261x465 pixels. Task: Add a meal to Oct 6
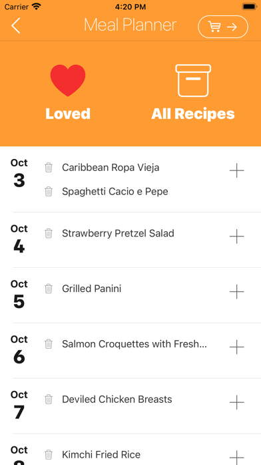(237, 347)
